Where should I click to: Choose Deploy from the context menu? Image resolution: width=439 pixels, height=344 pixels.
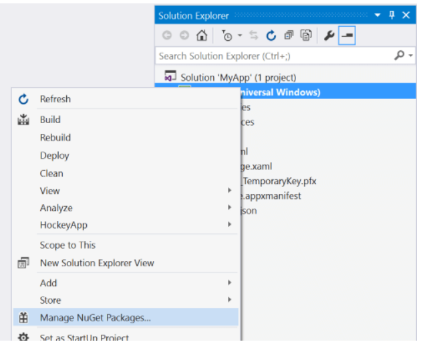point(126,155)
